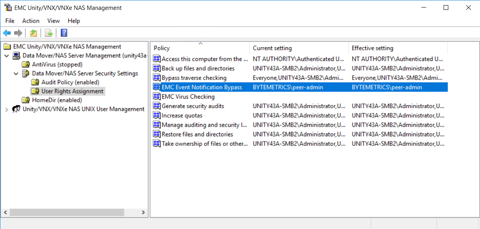Click the icon before Access this computer

coord(157,59)
